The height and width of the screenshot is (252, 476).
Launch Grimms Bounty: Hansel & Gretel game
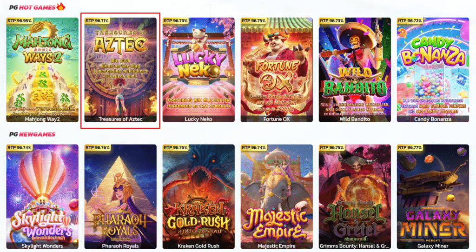(x=355, y=197)
